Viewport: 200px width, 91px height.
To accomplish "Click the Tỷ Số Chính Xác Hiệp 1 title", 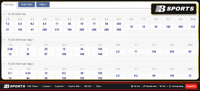I will pyautogui.click(x=21, y=40).
